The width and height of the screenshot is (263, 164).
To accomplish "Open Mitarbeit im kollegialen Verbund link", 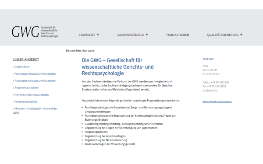I will click(x=35, y=111).
